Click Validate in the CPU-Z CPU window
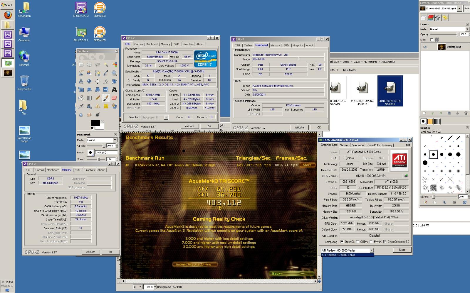Screen dimensions: 470x293 [189, 126]
